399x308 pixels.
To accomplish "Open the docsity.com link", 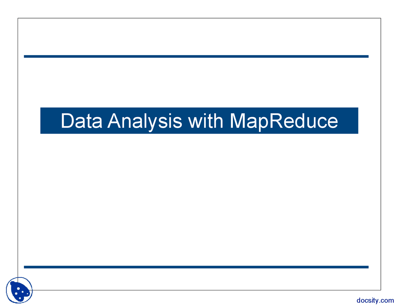I will pyautogui.click(x=375, y=301).
